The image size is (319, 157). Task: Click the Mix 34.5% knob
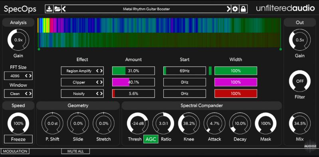tap(300, 123)
